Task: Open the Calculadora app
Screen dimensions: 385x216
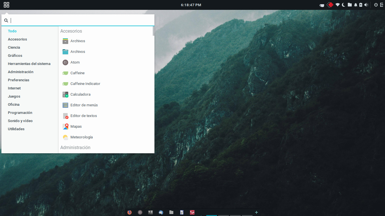Action: (80, 94)
